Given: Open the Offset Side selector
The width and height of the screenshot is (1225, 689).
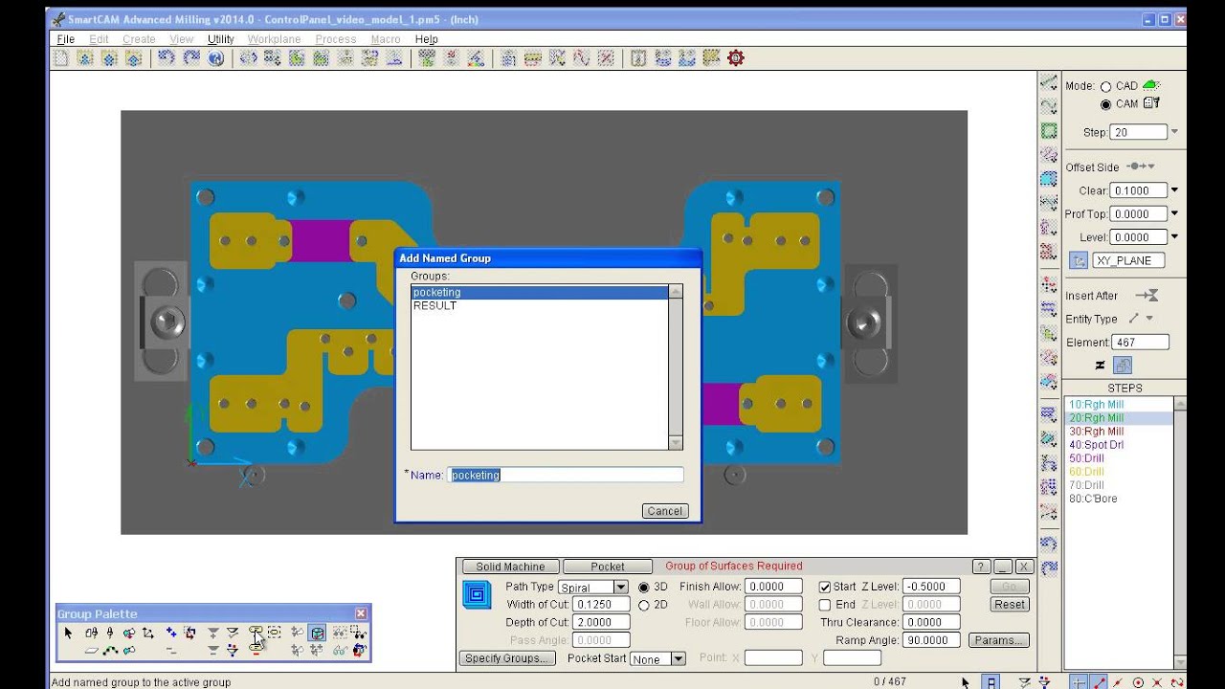Looking at the screenshot, I should coord(1141,167).
